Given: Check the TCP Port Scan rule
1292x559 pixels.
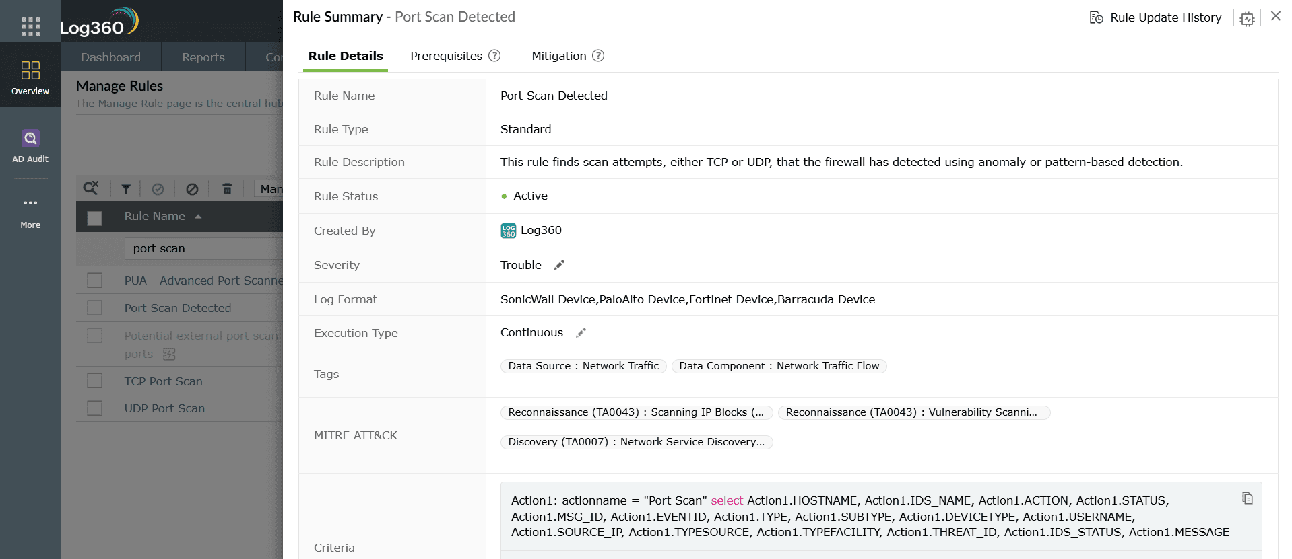Looking at the screenshot, I should click(x=95, y=381).
